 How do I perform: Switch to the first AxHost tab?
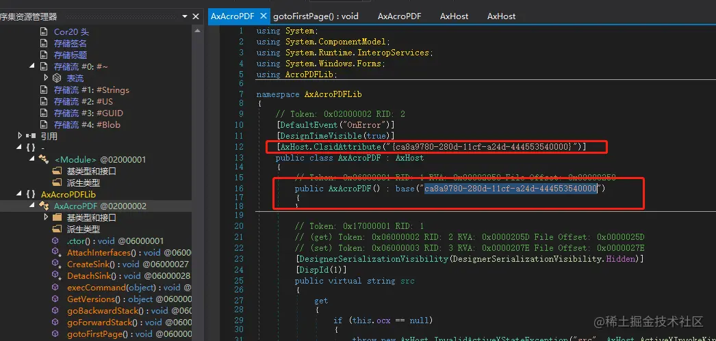(454, 16)
